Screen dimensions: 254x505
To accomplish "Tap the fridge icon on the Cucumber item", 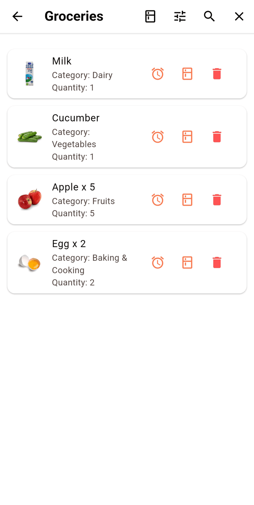I will point(187,136).
